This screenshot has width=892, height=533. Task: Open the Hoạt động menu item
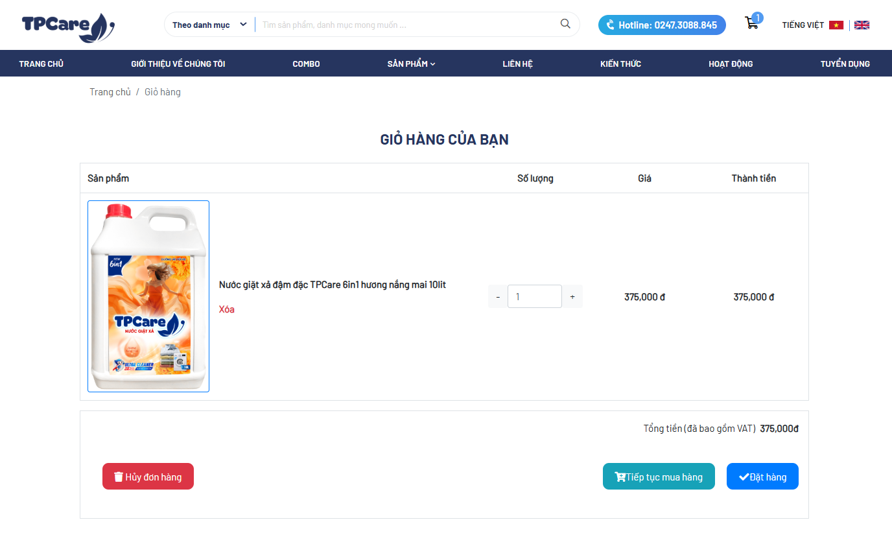(x=731, y=64)
